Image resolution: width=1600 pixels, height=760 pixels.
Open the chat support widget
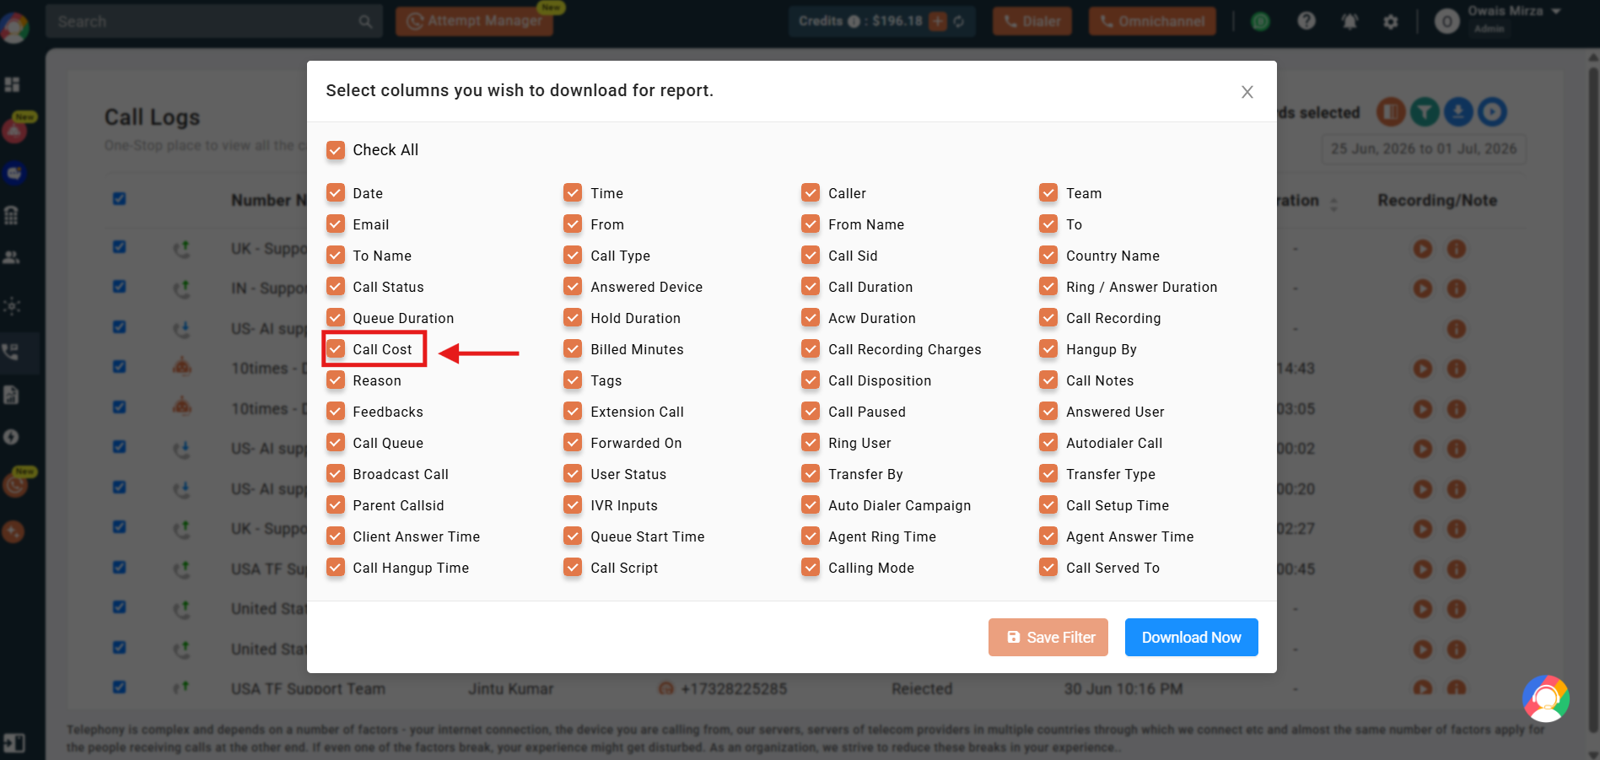click(1545, 698)
